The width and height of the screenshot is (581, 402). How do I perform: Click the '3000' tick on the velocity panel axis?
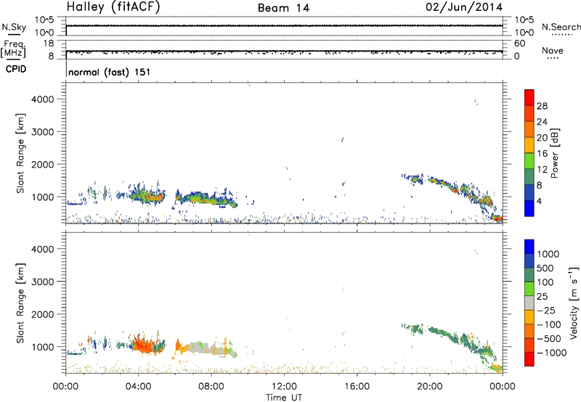(42, 282)
